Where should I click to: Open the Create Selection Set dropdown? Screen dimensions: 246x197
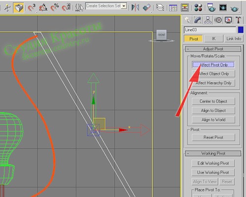coord(124,6)
